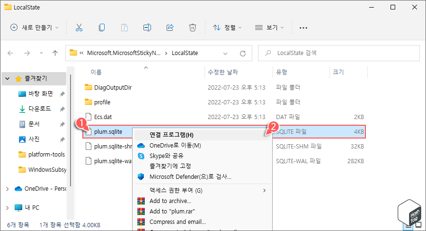Go up one folder level arrow
Viewport: 426px width, 231px height.
point(55,53)
